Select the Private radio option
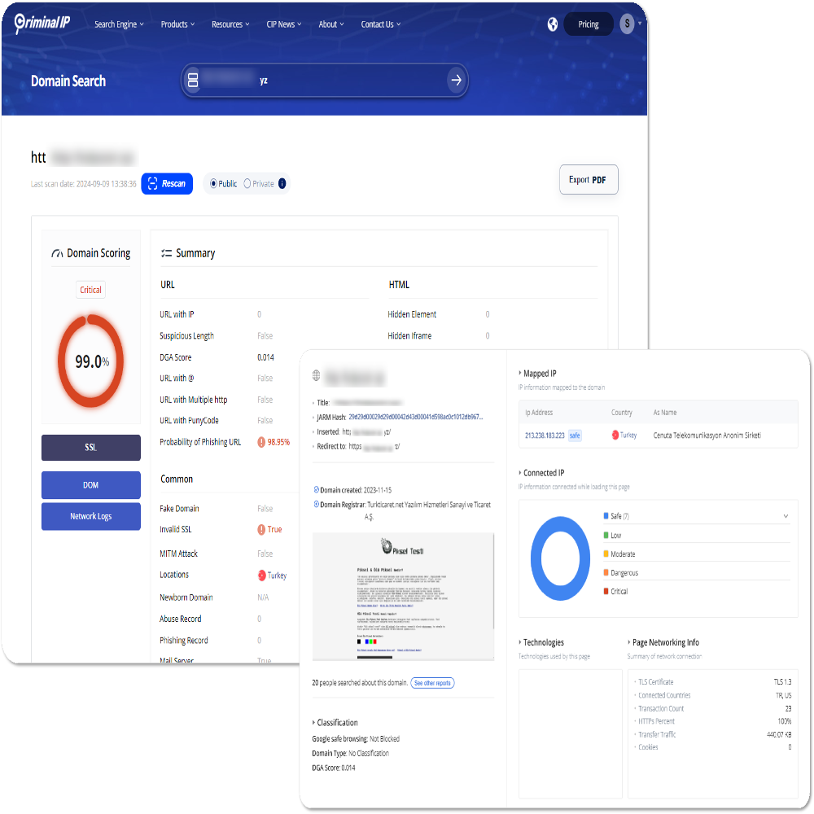The image size is (814, 814). [247, 184]
